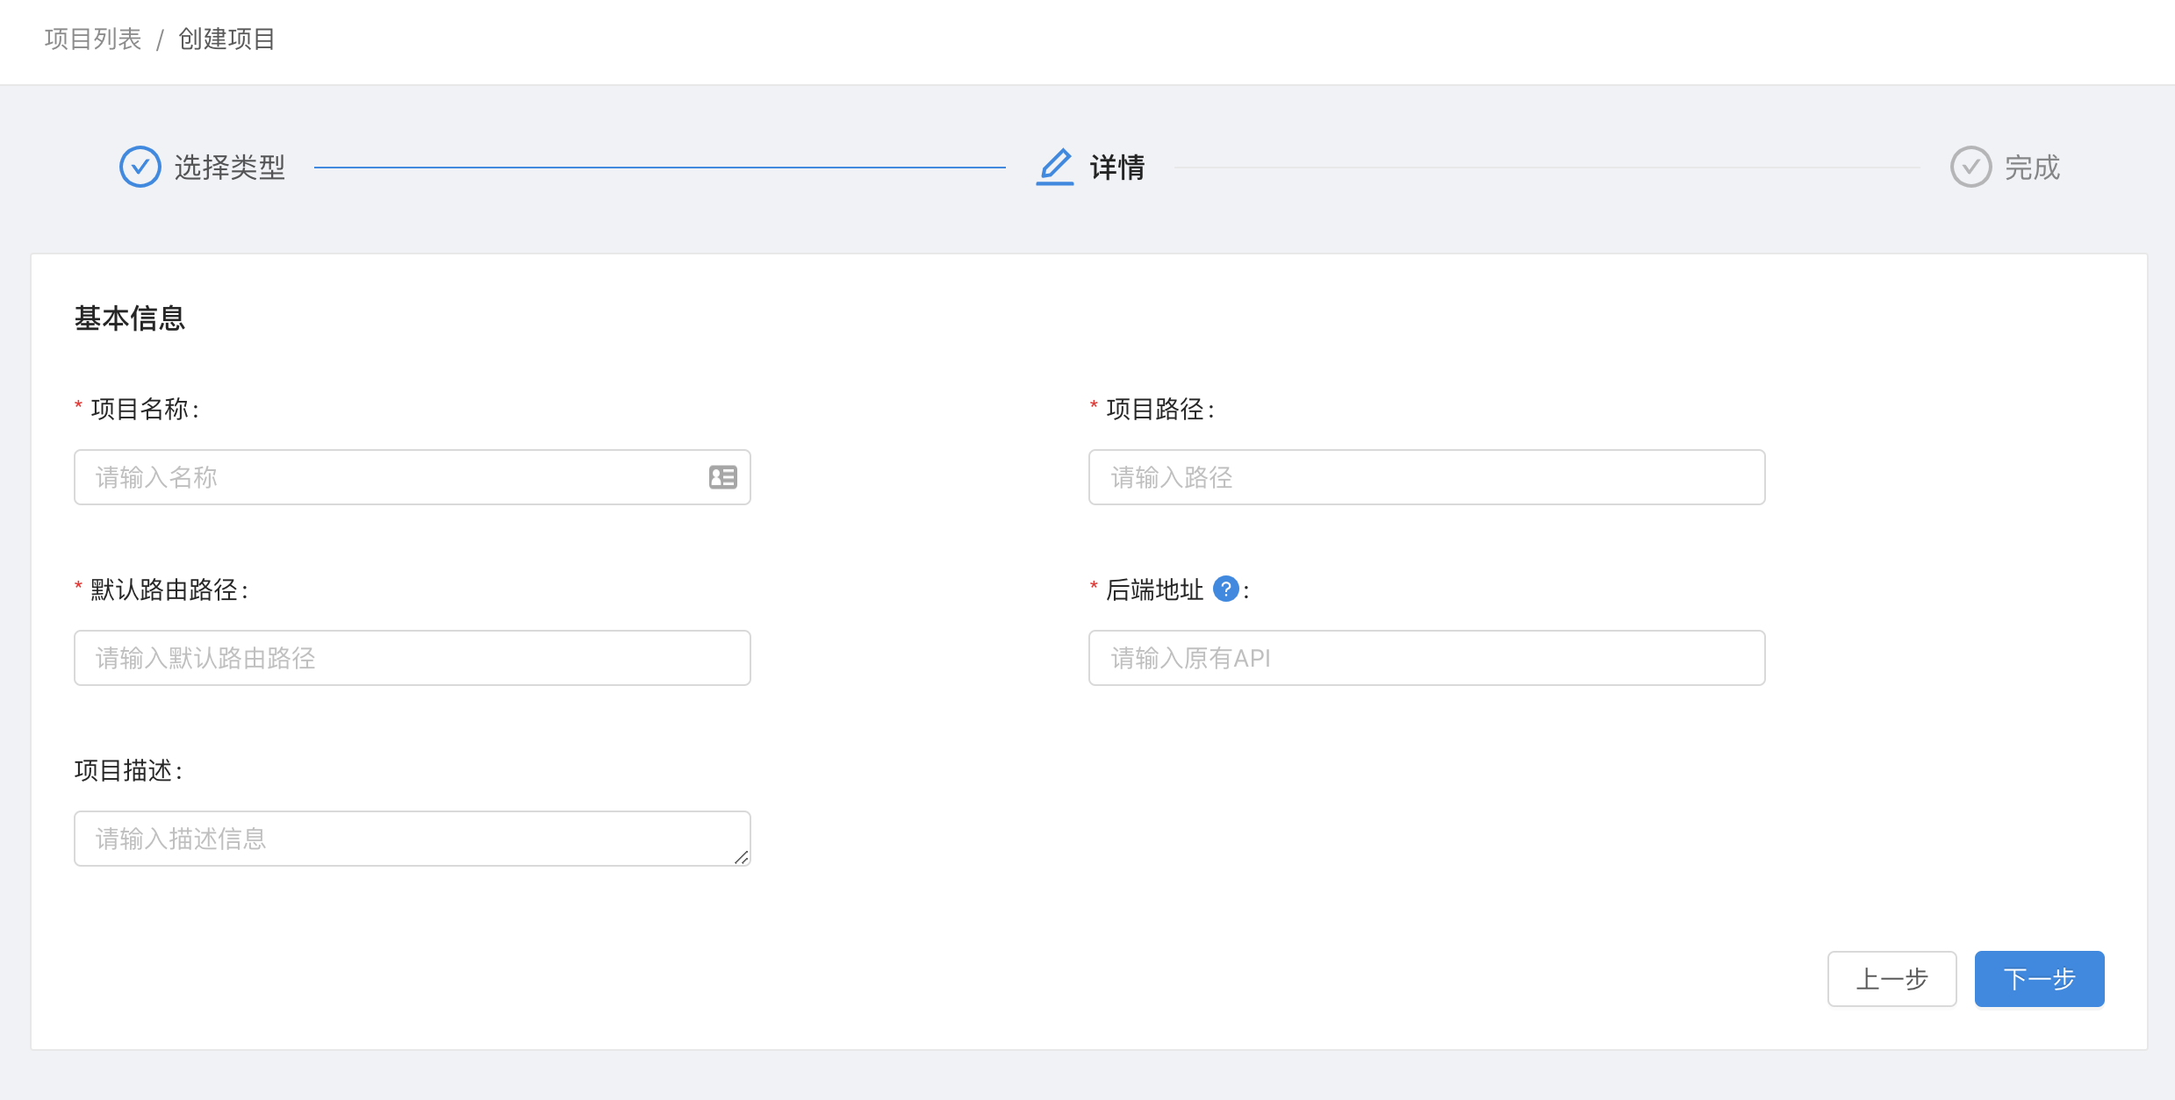Select the 详情 step label

tap(1116, 167)
